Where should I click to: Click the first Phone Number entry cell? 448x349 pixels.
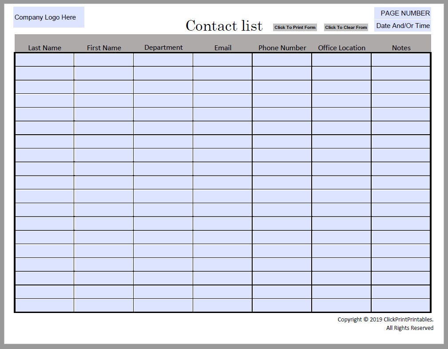[281, 59]
